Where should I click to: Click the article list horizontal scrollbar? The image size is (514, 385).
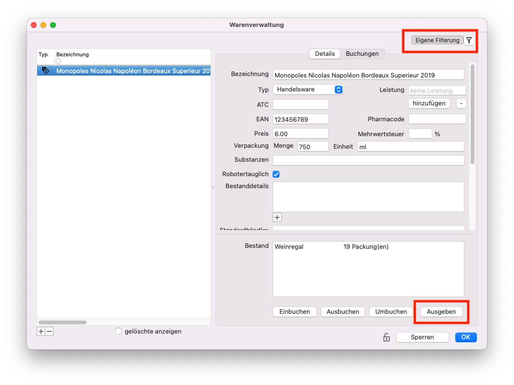click(63, 322)
